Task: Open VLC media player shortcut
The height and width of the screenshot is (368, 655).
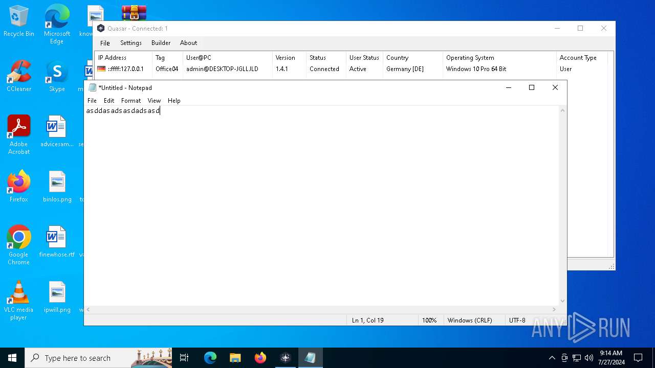Action: point(19,301)
